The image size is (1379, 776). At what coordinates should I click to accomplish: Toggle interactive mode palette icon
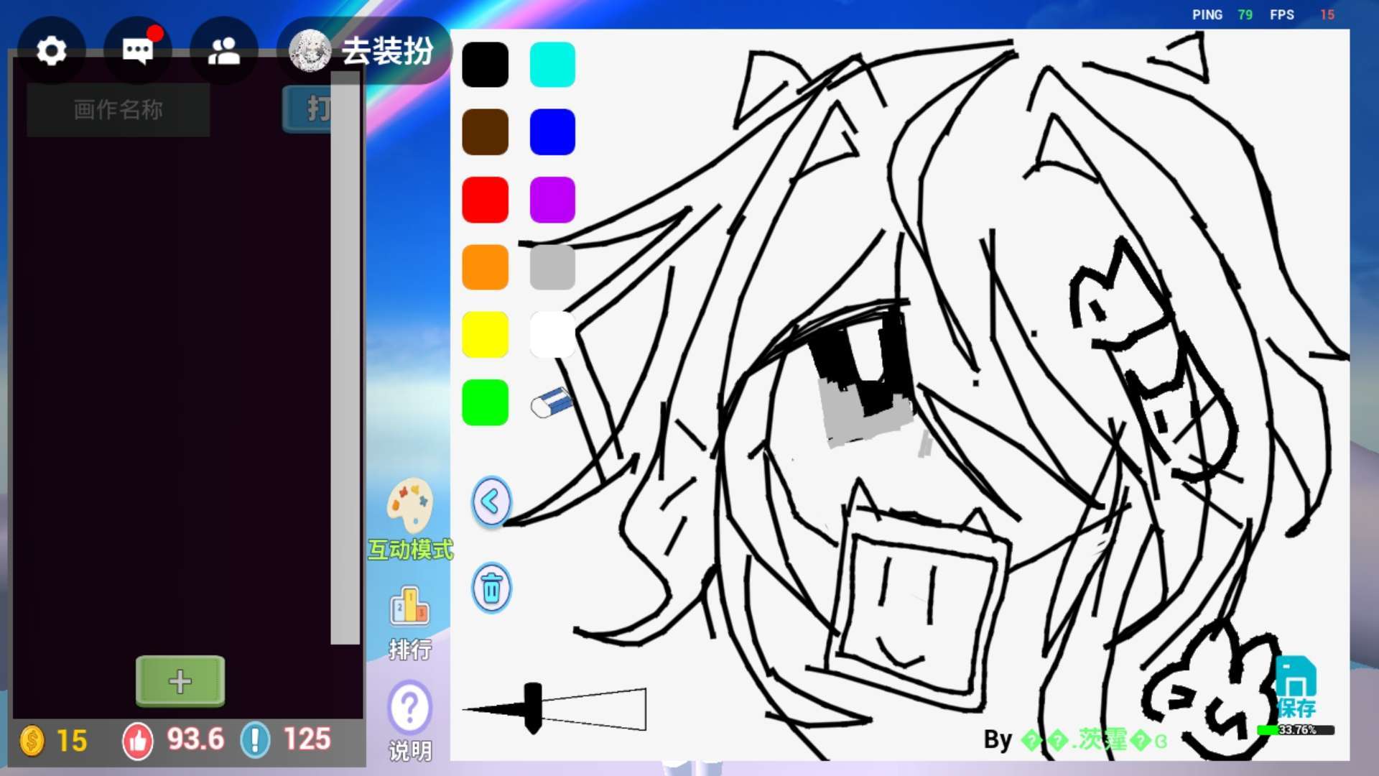pyautogui.click(x=409, y=505)
